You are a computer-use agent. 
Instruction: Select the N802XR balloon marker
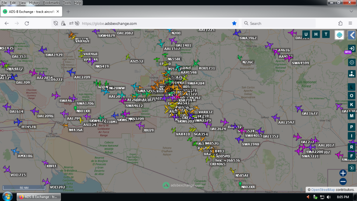point(240,184)
